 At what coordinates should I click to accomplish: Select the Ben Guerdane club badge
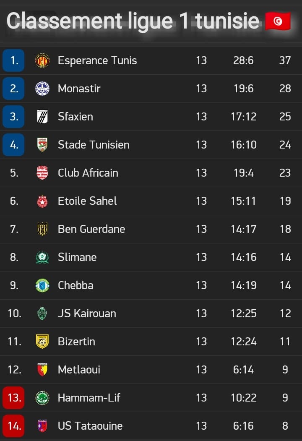(x=42, y=229)
